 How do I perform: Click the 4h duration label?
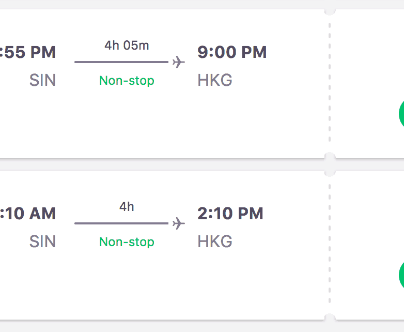click(127, 207)
